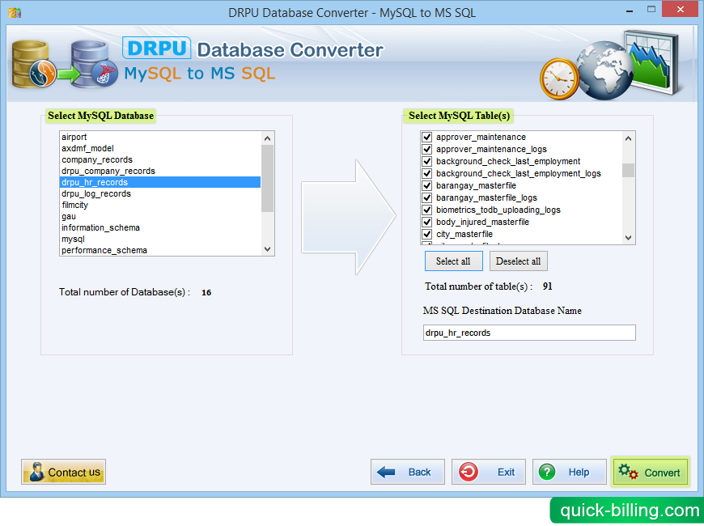Select the information_schema database
Viewport: 704px width, 526px height.
[101, 227]
